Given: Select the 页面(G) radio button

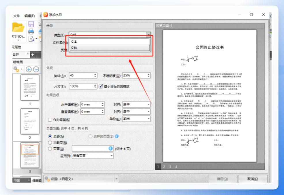Looking at the screenshot, I should (x=50, y=149).
